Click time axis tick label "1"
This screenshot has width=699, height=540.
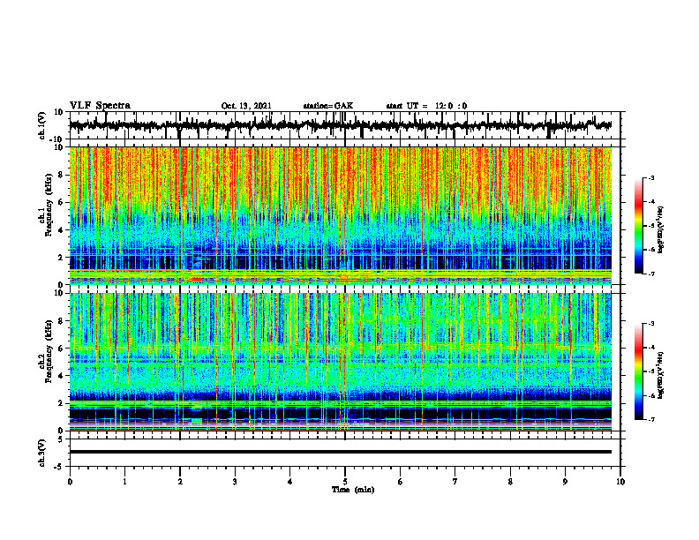(x=124, y=482)
